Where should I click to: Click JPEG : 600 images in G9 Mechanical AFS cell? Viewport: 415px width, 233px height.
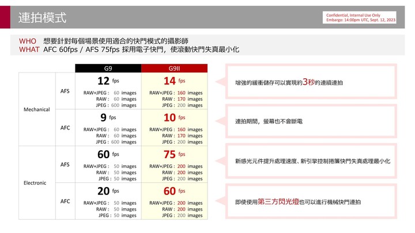tap(116, 105)
